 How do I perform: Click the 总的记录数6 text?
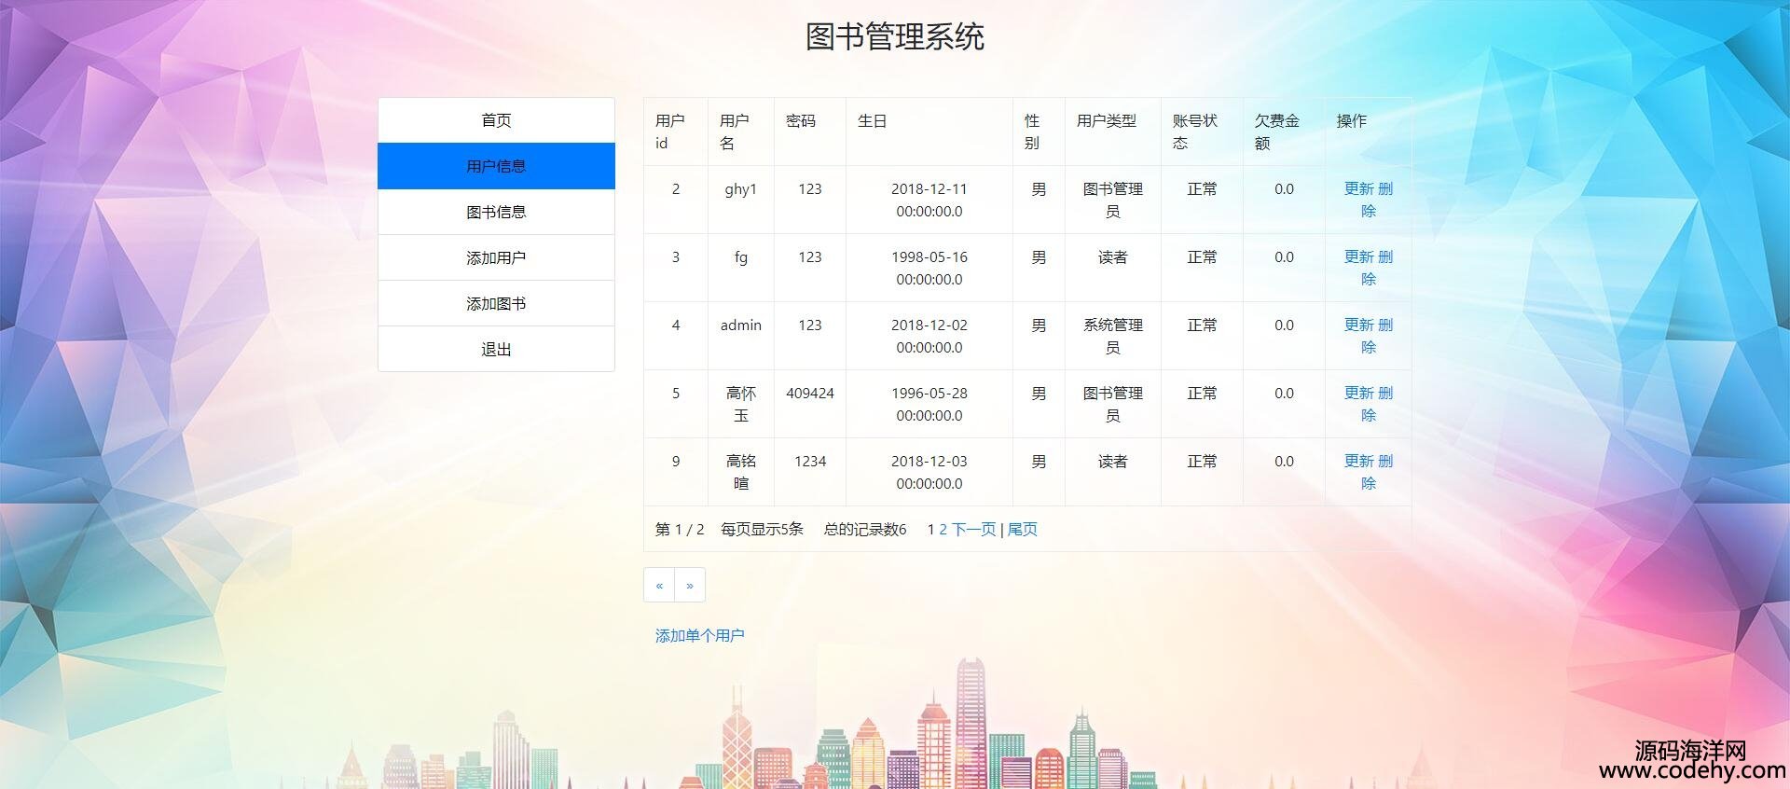[x=865, y=529]
